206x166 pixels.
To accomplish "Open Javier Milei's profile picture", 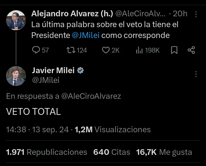I will (x=16, y=76).
